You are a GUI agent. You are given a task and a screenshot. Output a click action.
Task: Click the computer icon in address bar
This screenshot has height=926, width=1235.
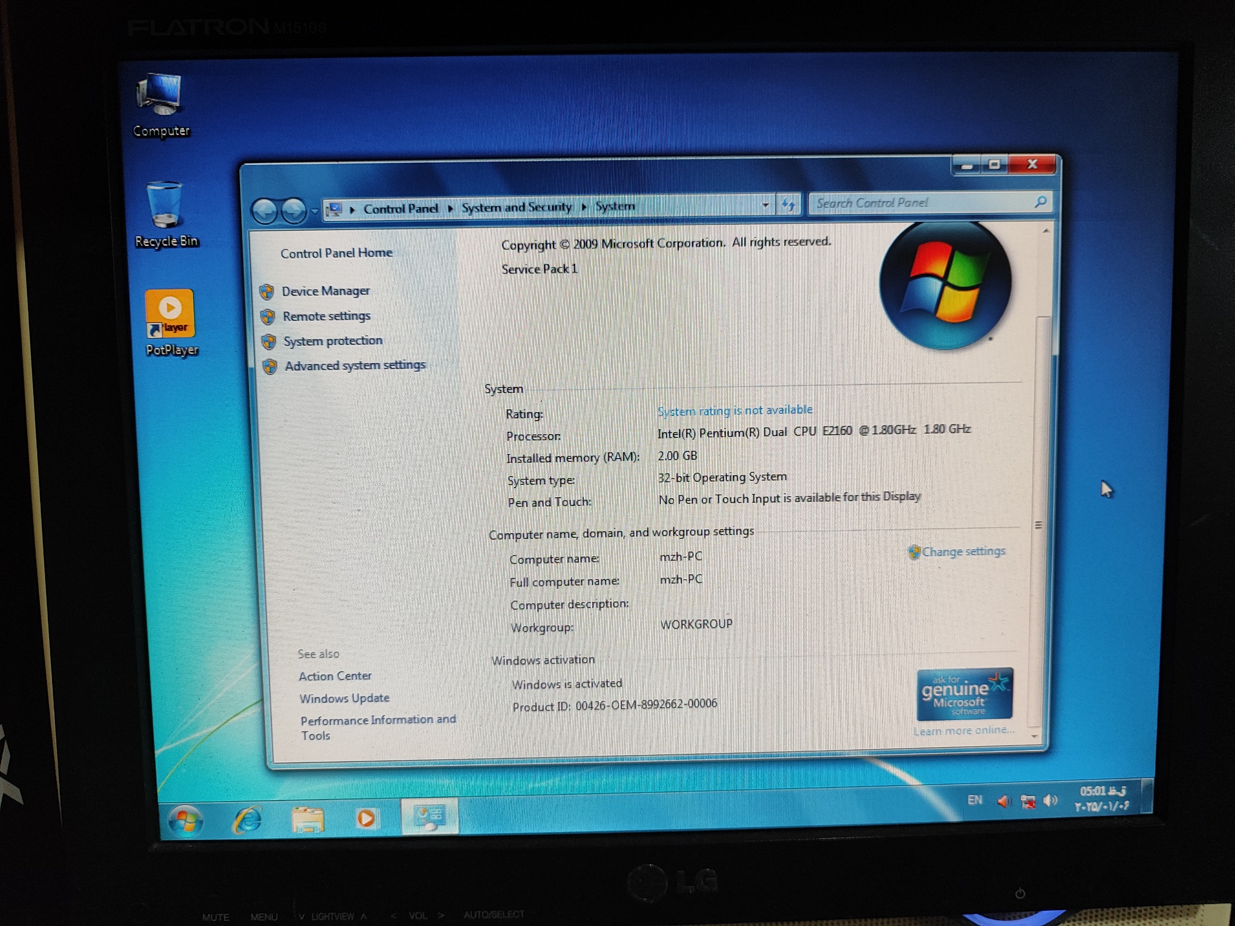[x=334, y=209]
